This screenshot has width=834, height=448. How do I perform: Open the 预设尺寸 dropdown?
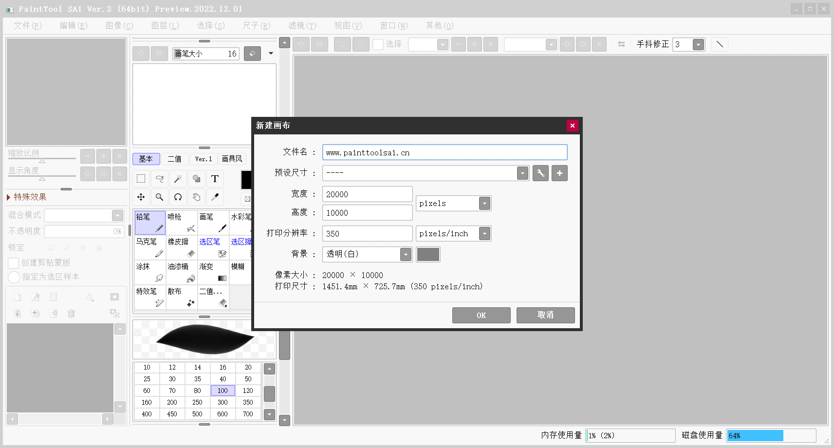click(522, 173)
